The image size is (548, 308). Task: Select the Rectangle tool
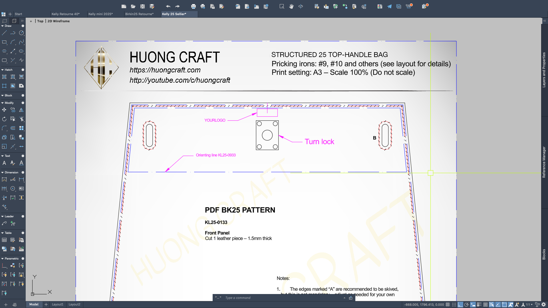click(x=4, y=42)
